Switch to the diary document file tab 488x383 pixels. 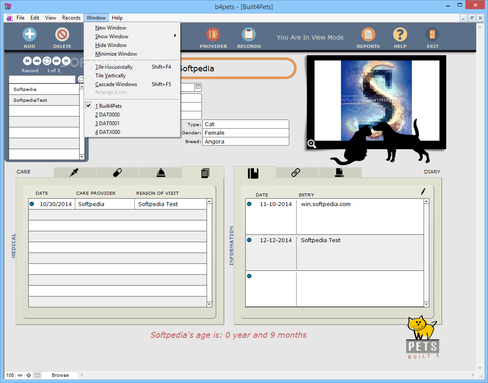[x=339, y=172]
